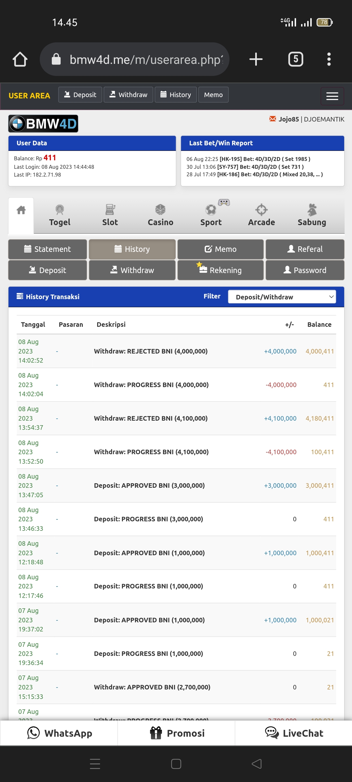Open LiveChat from the bottom bar
Image resolution: width=352 pixels, height=782 pixels.
click(x=294, y=733)
